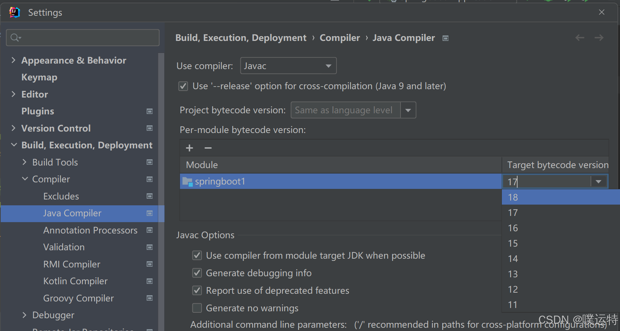620x331 pixels.
Task: Navigate back with the left arrow
Action: [580, 38]
